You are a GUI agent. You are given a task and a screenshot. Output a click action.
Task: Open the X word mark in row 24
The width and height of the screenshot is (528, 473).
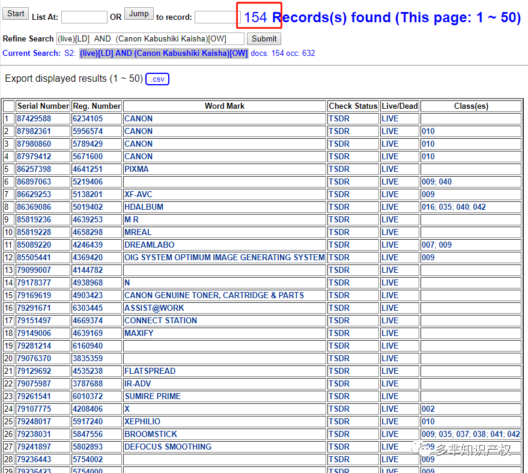tap(127, 409)
